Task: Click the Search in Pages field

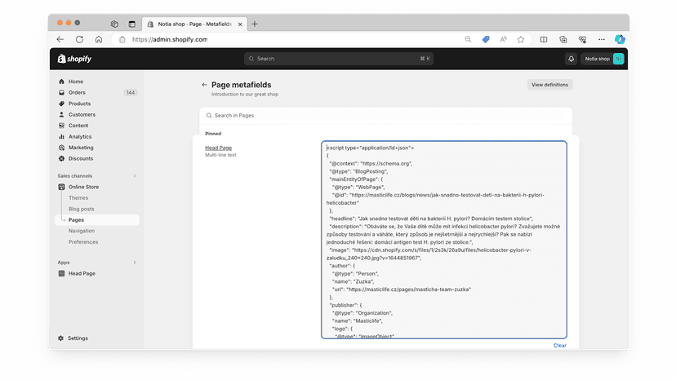Action: tap(386, 116)
